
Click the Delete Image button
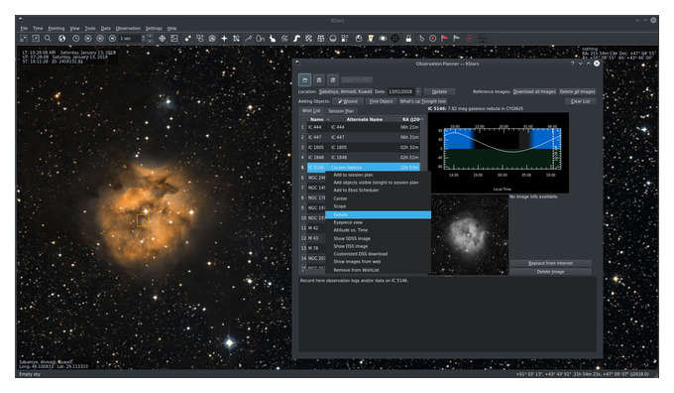pyautogui.click(x=550, y=272)
